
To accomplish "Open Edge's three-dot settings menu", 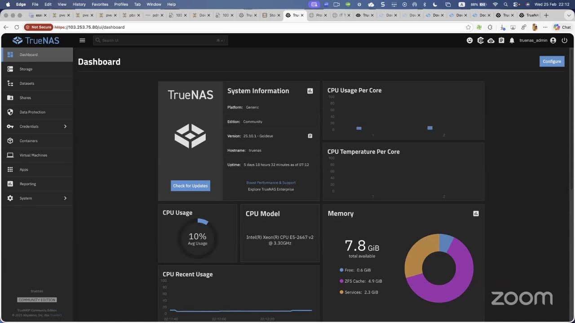I will 545,27.
